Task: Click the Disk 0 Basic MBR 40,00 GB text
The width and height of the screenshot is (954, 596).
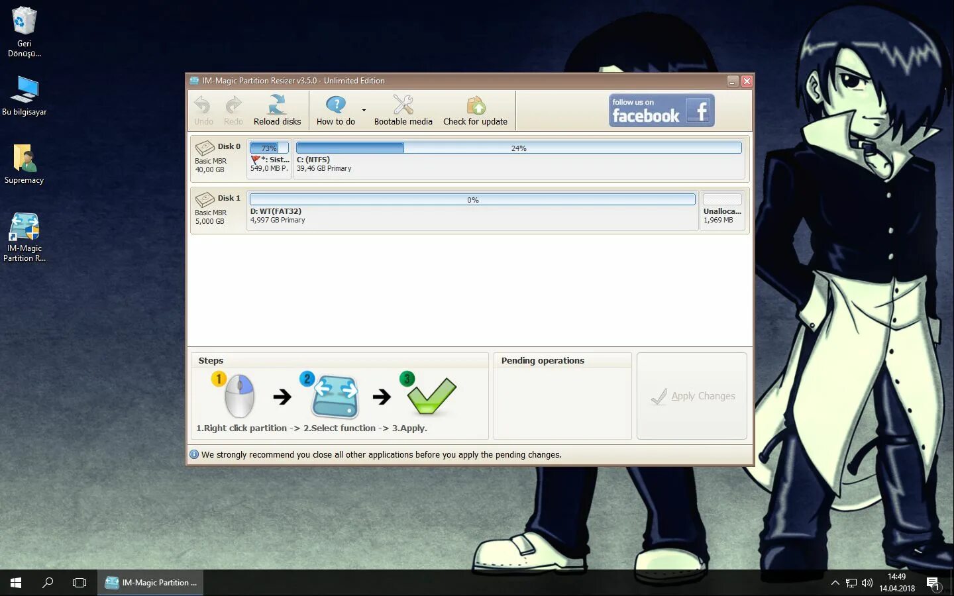Action: [x=211, y=165]
